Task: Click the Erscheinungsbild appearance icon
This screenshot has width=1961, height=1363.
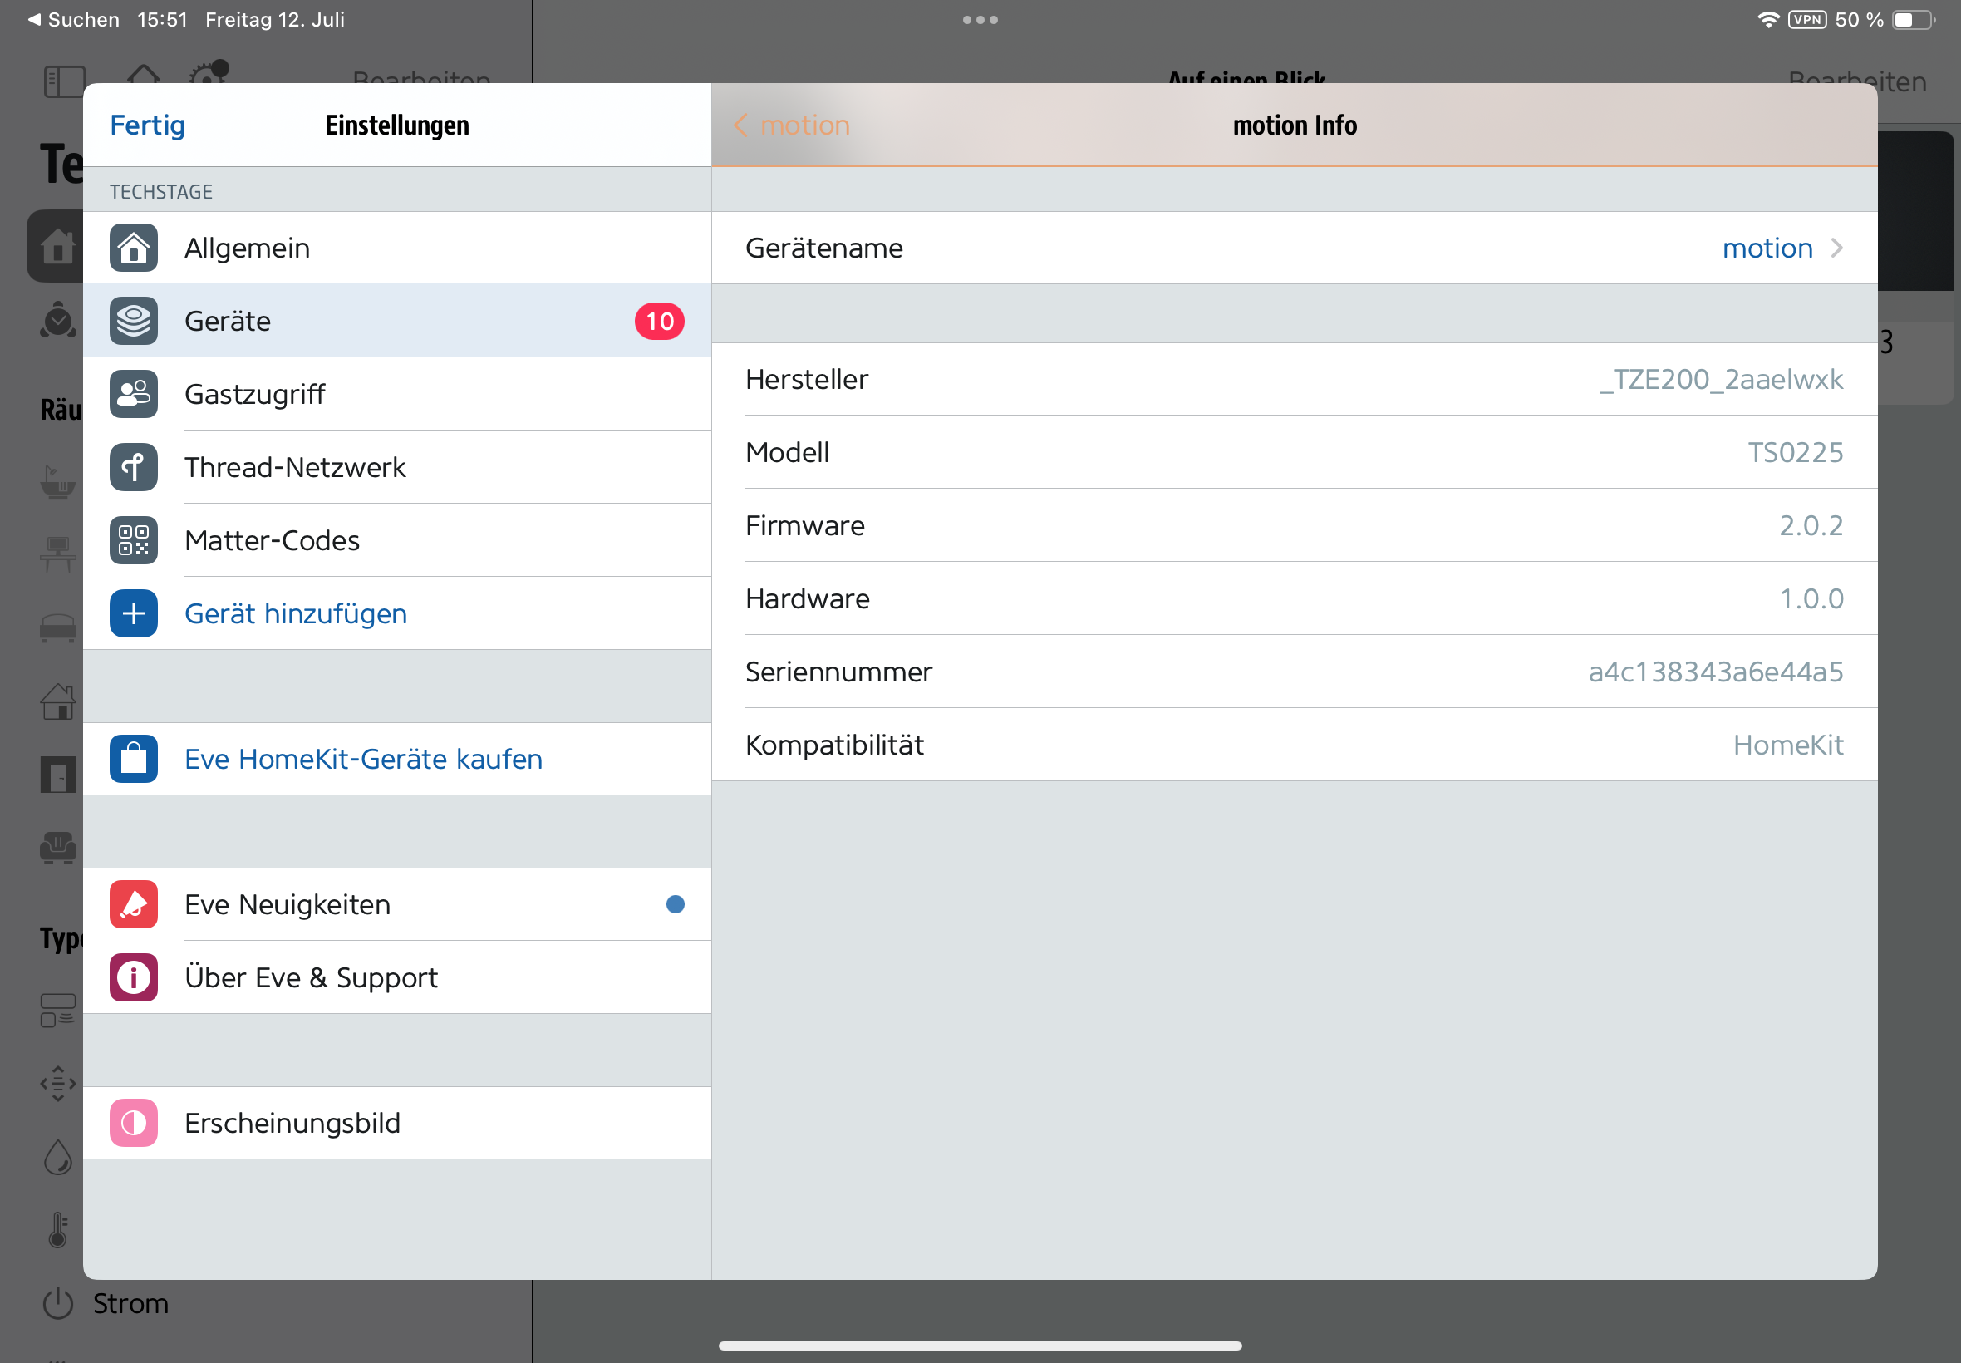Action: click(133, 1123)
